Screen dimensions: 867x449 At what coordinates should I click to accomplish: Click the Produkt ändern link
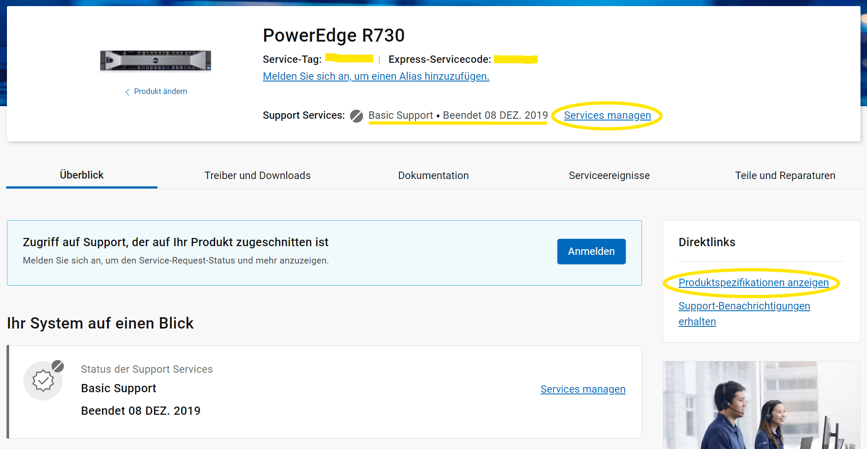pyautogui.click(x=160, y=91)
